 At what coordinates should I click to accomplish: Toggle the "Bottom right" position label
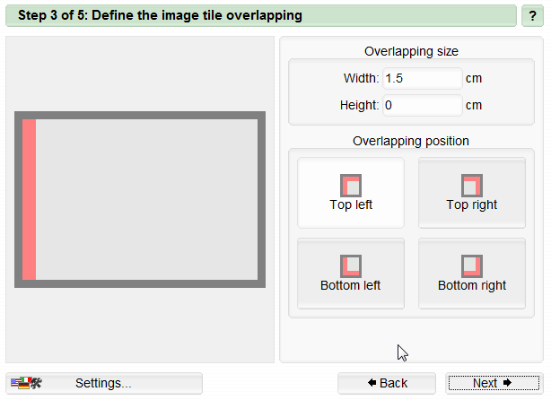pyautogui.click(x=472, y=285)
